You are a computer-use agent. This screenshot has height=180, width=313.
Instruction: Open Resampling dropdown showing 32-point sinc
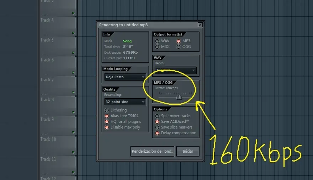tap(125, 102)
